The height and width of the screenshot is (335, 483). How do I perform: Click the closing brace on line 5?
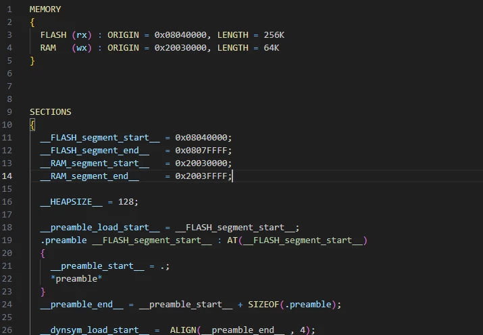click(x=32, y=61)
